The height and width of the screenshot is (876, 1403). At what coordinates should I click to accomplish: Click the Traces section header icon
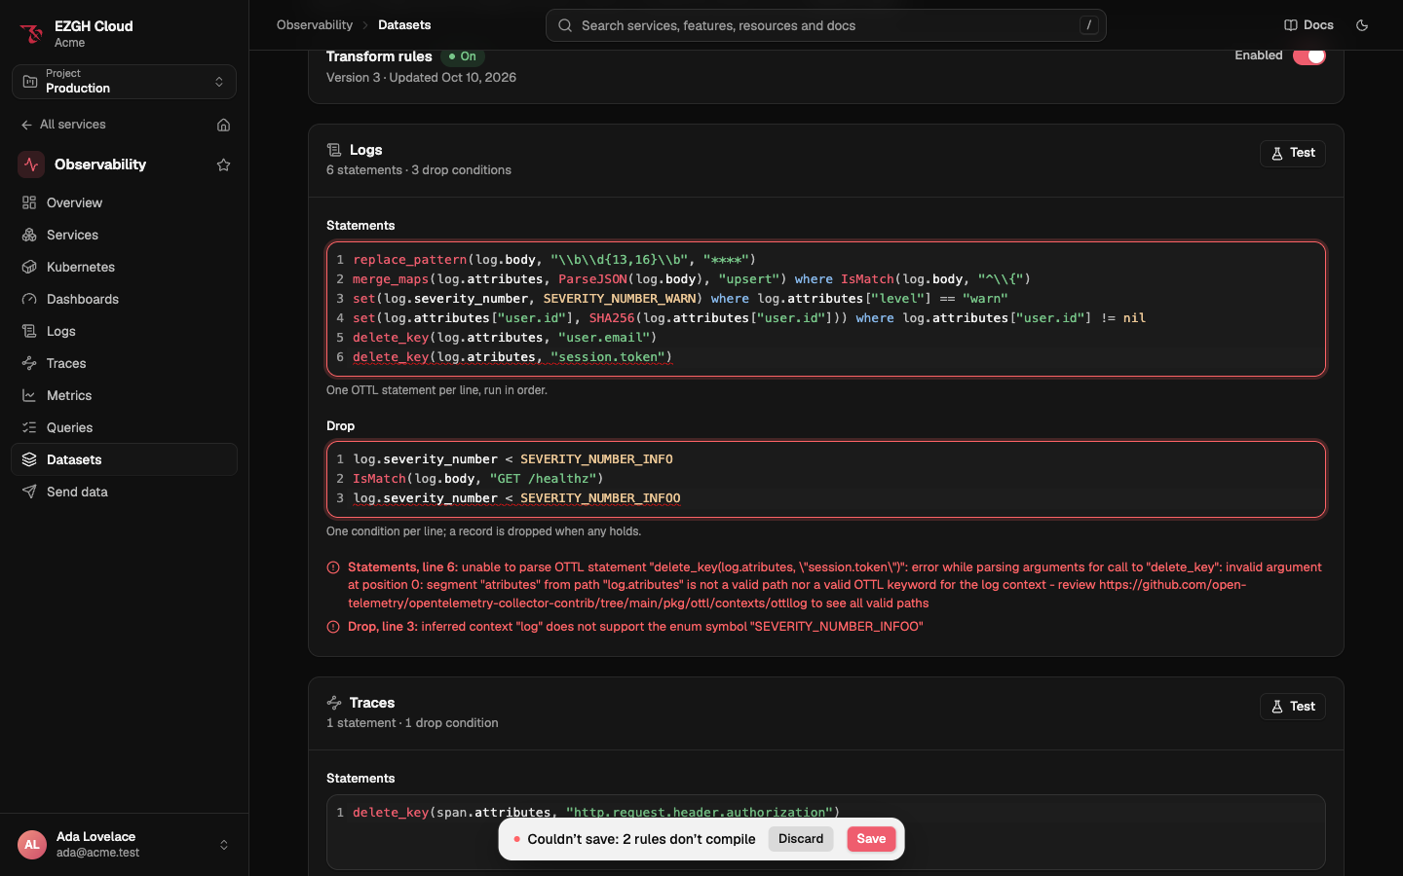tap(334, 703)
